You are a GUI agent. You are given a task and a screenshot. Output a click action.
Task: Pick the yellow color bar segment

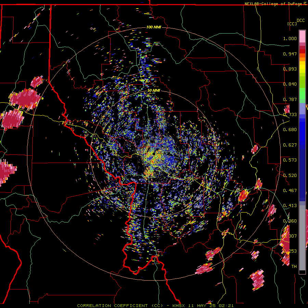(302, 67)
